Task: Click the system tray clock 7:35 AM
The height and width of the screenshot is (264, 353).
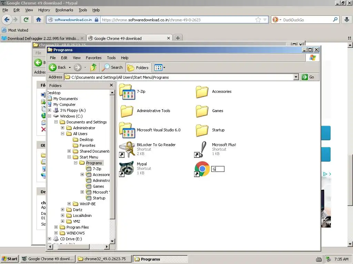Action: click(x=341, y=259)
